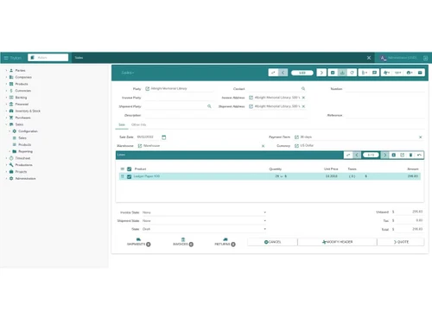Screen dimensions: 432x324
Task: Clear the Shipment Address field
Action: point(303,106)
